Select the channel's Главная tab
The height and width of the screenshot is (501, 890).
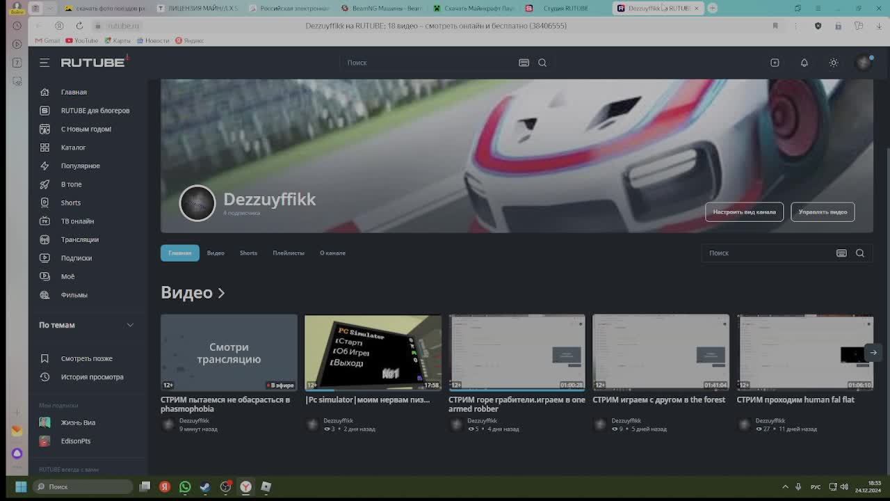[x=179, y=253]
